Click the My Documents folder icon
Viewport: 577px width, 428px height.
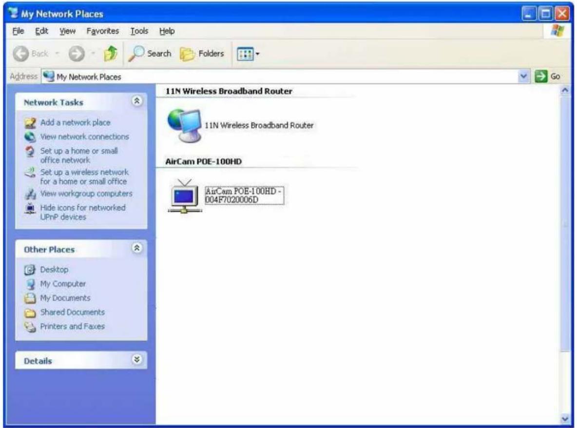tap(30, 298)
